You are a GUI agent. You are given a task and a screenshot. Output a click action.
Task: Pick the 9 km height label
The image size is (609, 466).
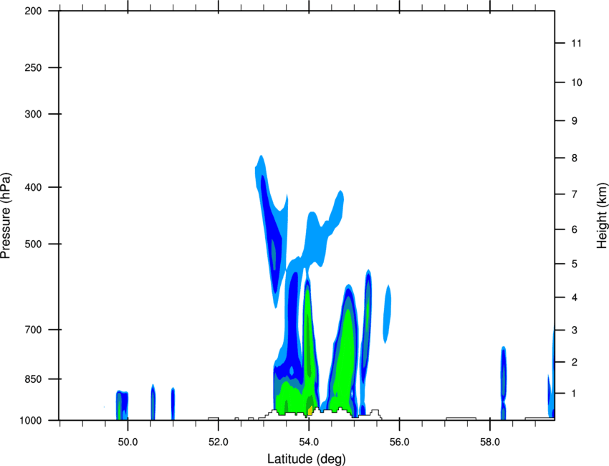(x=575, y=121)
